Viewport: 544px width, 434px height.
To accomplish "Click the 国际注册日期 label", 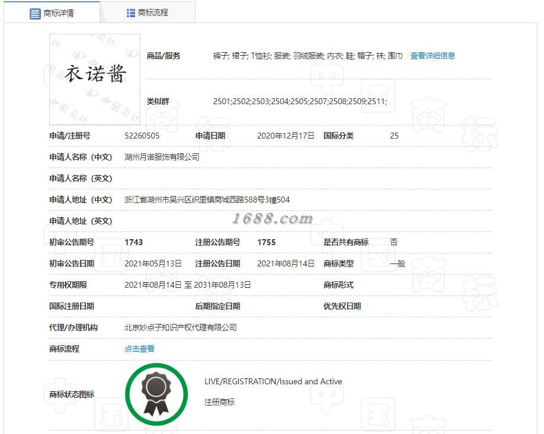I will 72,307.
